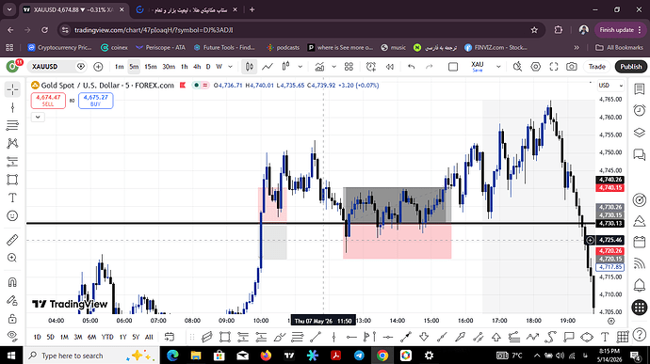Open Firefox from the Windows taskbar
The height and width of the screenshot is (364, 650).
[x=266, y=356]
